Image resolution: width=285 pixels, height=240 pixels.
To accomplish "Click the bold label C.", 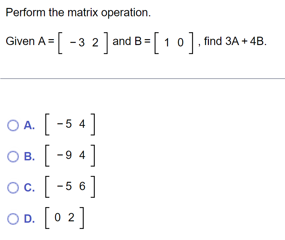I will [29, 188].
